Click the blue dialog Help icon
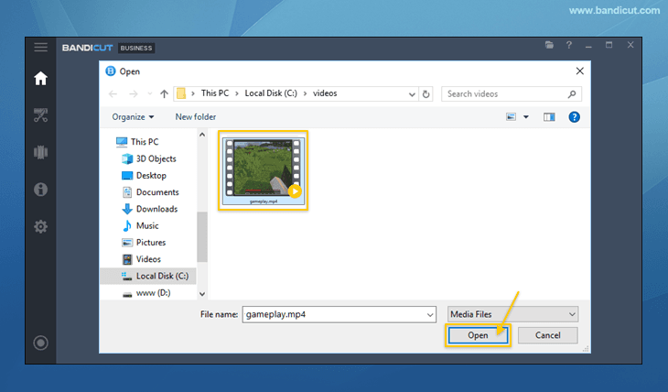Screen dimensions: 668x392 click(574, 117)
